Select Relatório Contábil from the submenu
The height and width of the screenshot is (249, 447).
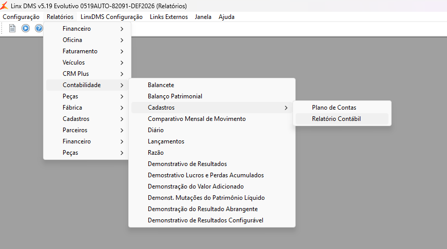(336, 119)
